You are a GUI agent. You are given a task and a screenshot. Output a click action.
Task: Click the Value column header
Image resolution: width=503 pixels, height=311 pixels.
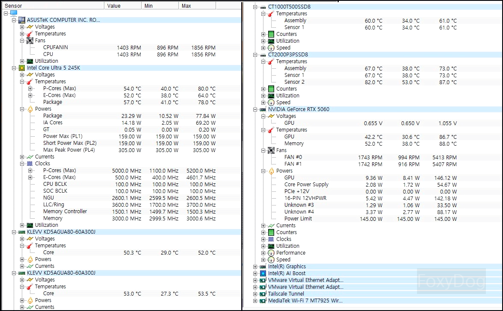(x=123, y=6)
